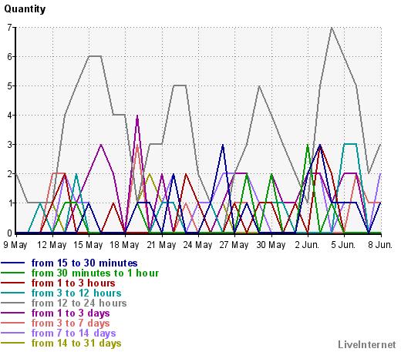Click the Quantity axis title

pos(25,9)
